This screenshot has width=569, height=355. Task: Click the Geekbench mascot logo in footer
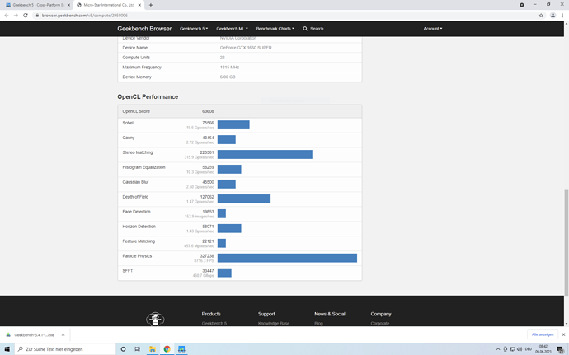tap(155, 319)
